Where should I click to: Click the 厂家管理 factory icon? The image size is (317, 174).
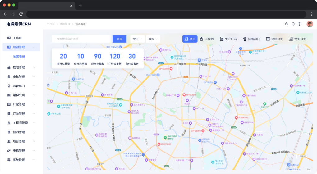coord(9,104)
